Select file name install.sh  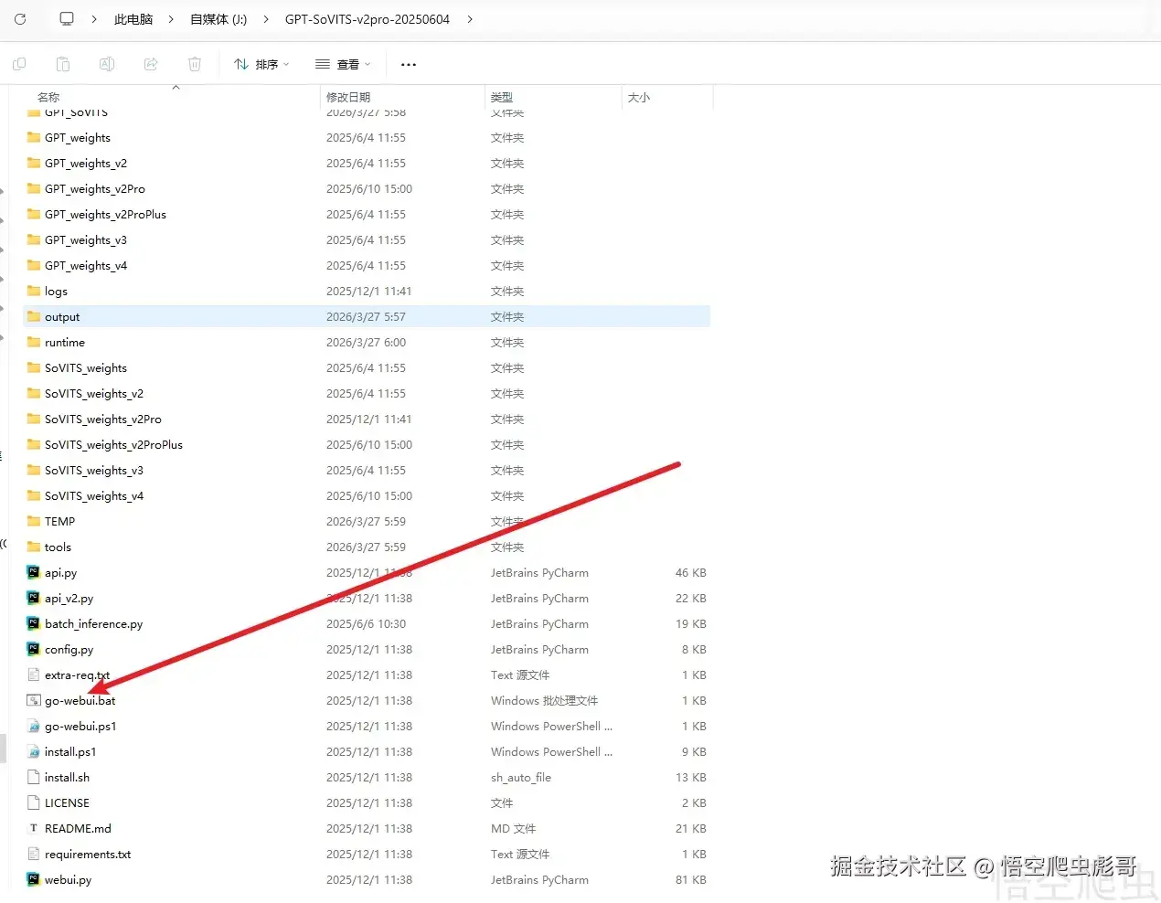click(68, 778)
